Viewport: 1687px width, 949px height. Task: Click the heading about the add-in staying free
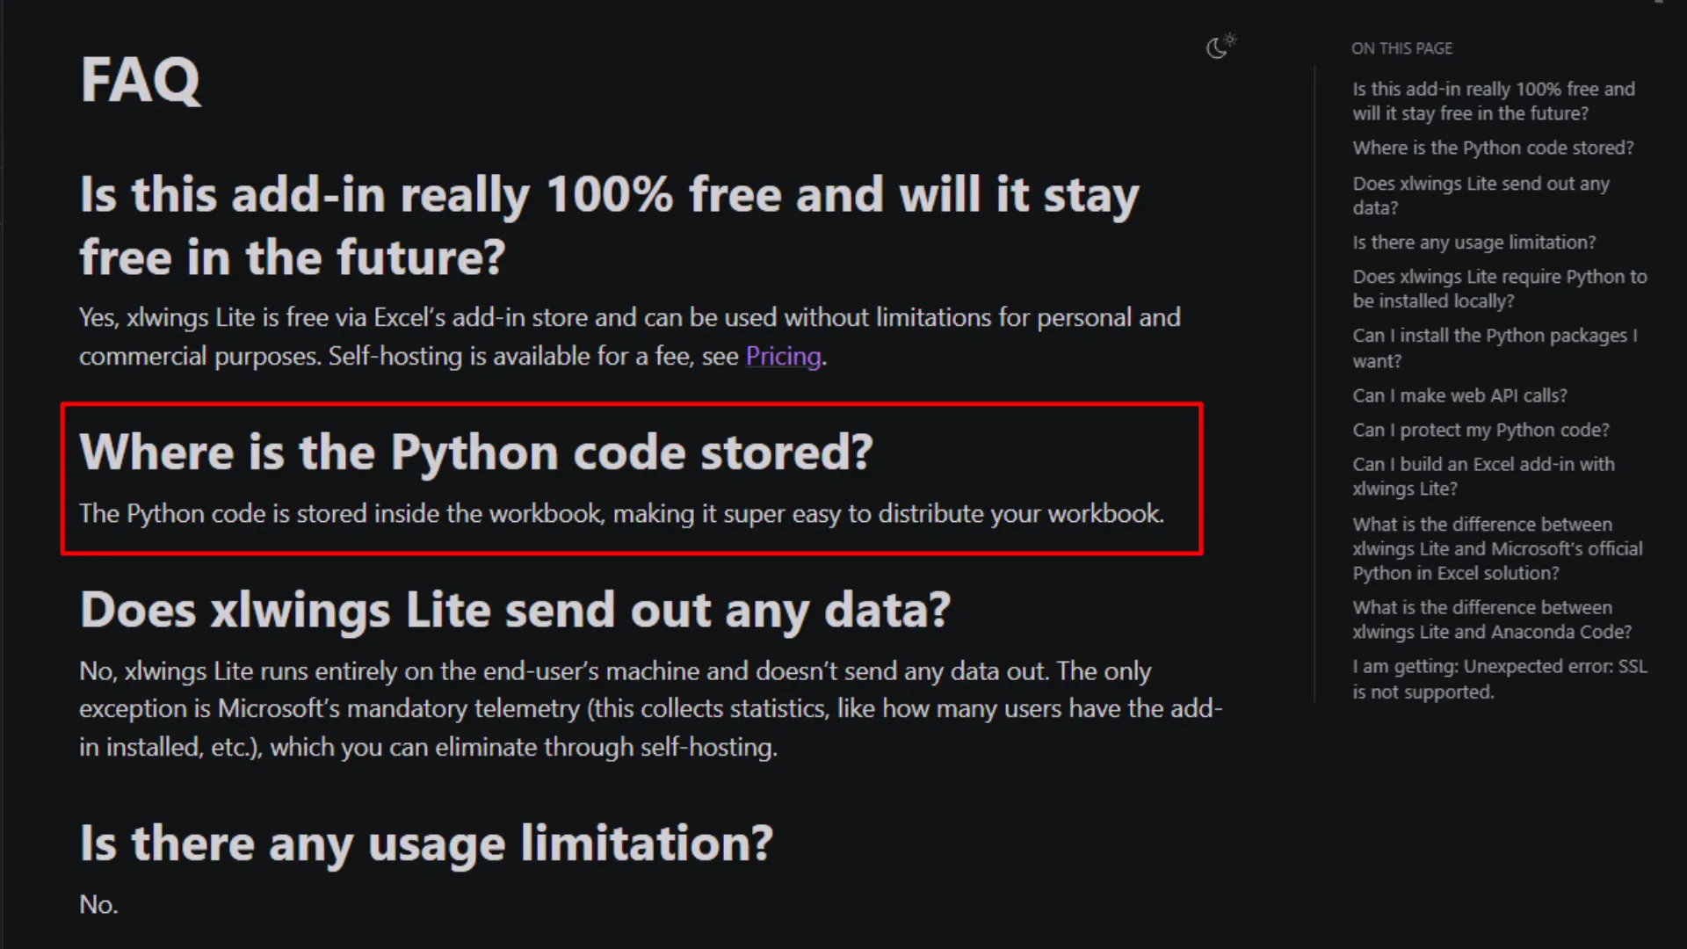click(608, 224)
